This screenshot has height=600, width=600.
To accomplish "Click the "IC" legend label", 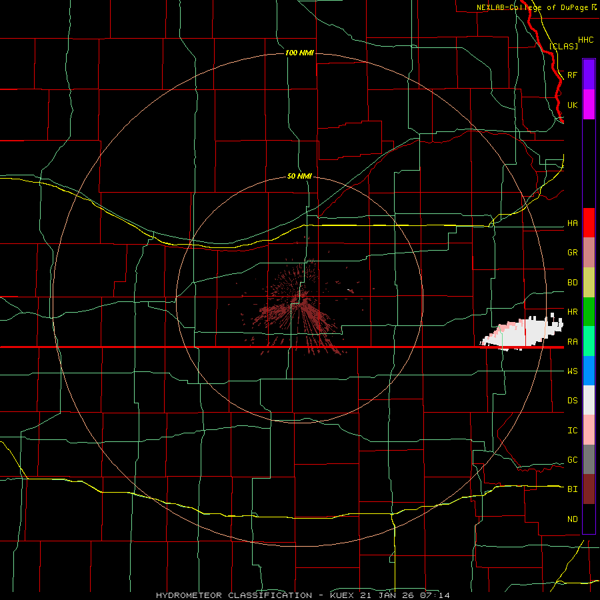I will point(572,431).
